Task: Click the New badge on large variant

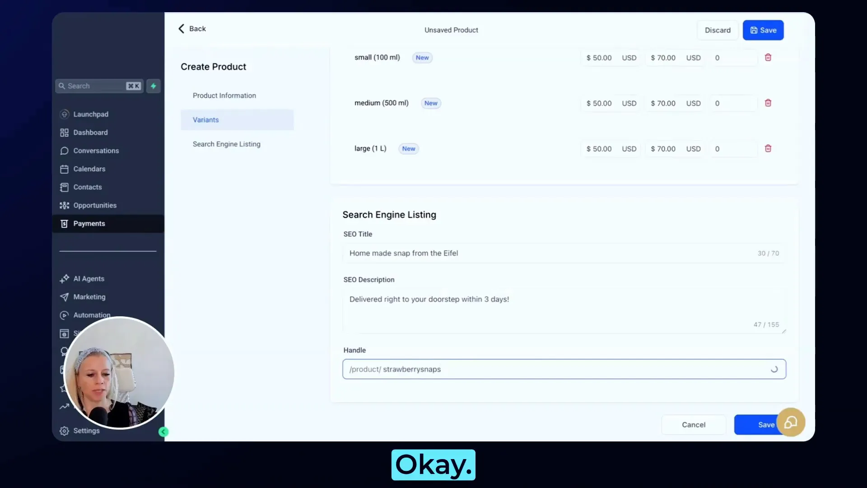Action: click(409, 149)
